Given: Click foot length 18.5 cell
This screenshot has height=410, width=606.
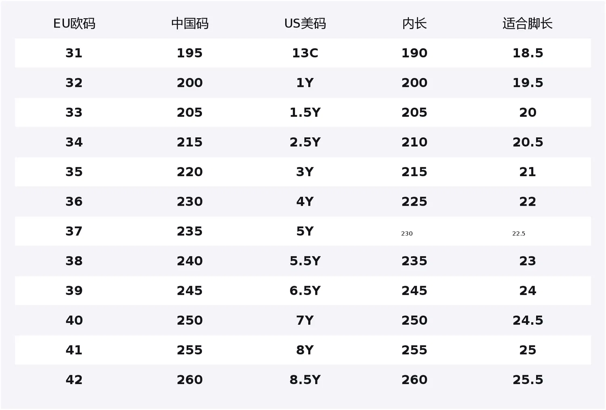Looking at the screenshot, I should (x=528, y=53).
